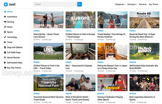Select Automotive in the sidebar
The width and height of the screenshot is (162, 104).
(12, 17)
